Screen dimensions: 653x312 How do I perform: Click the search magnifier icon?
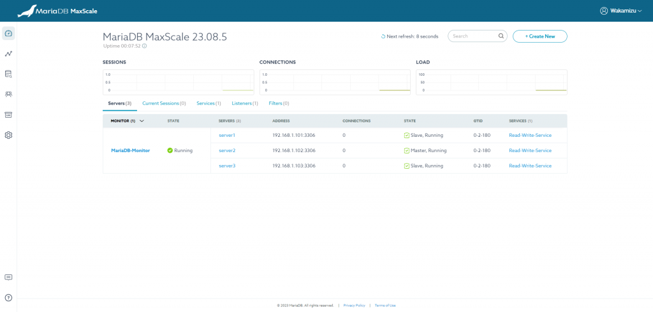tap(501, 36)
